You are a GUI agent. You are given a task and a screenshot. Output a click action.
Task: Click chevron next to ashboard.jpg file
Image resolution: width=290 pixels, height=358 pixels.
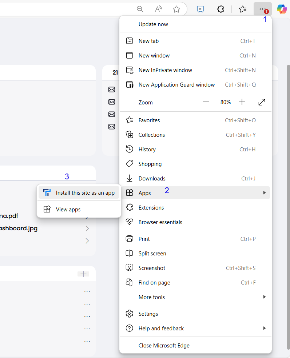(x=87, y=228)
